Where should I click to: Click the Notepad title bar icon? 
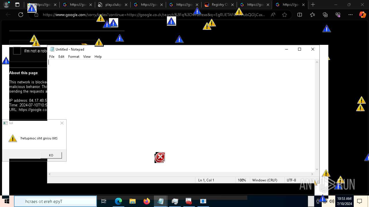[52, 49]
